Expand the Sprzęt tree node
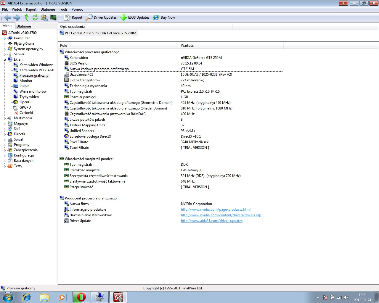 [x=5, y=140]
